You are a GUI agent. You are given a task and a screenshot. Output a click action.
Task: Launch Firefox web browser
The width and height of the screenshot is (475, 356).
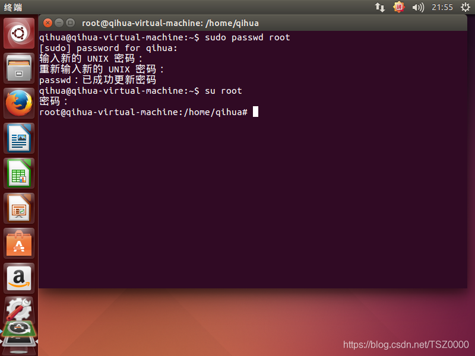[x=19, y=103]
